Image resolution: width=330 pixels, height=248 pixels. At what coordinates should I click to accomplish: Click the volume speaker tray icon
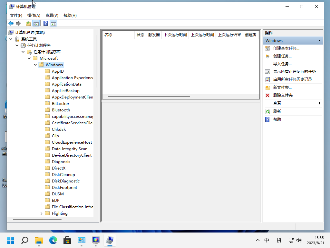click(299, 240)
